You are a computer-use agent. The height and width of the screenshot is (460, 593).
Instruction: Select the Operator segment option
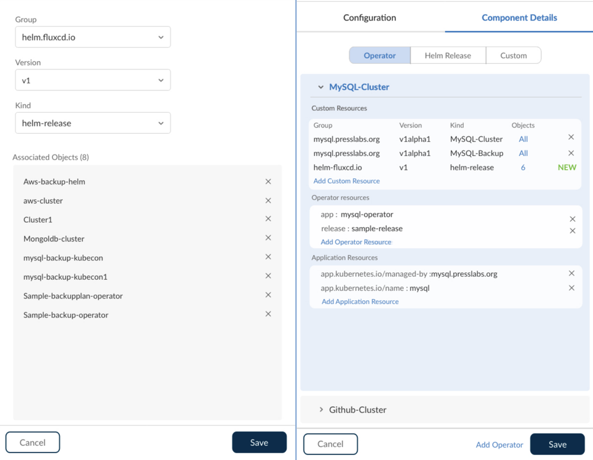point(380,55)
